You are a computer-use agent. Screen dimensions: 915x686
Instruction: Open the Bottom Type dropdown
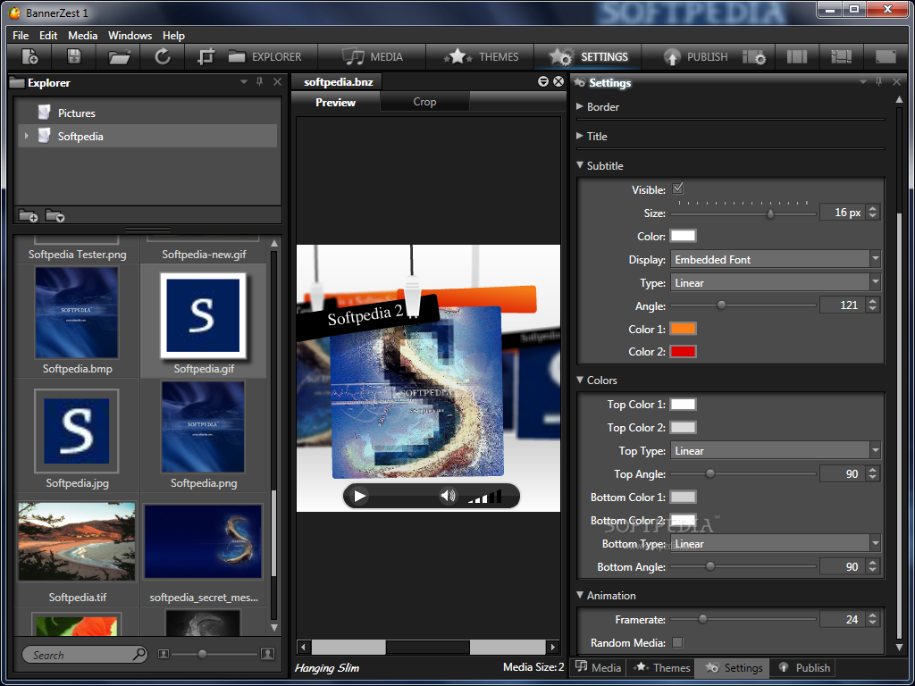[x=775, y=543]
